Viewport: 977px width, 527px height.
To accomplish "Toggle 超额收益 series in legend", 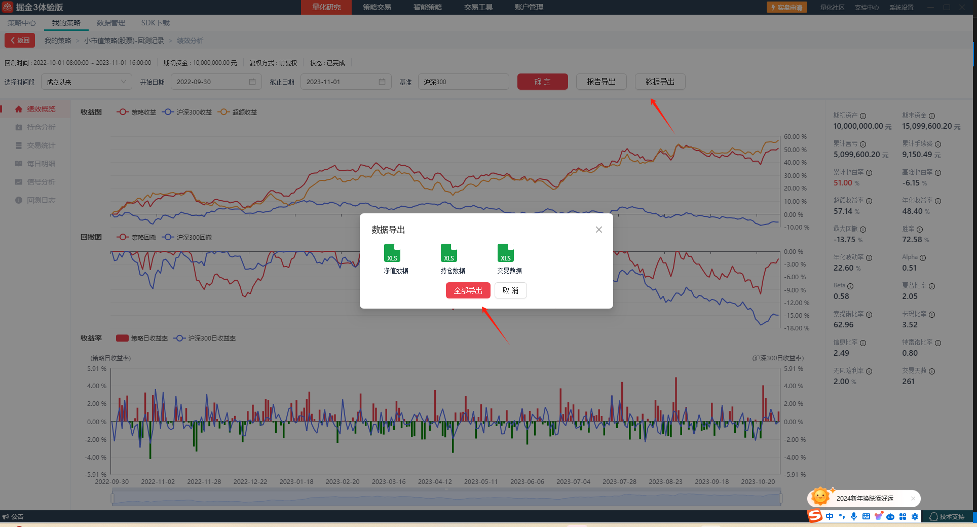I will coord(238,112).
